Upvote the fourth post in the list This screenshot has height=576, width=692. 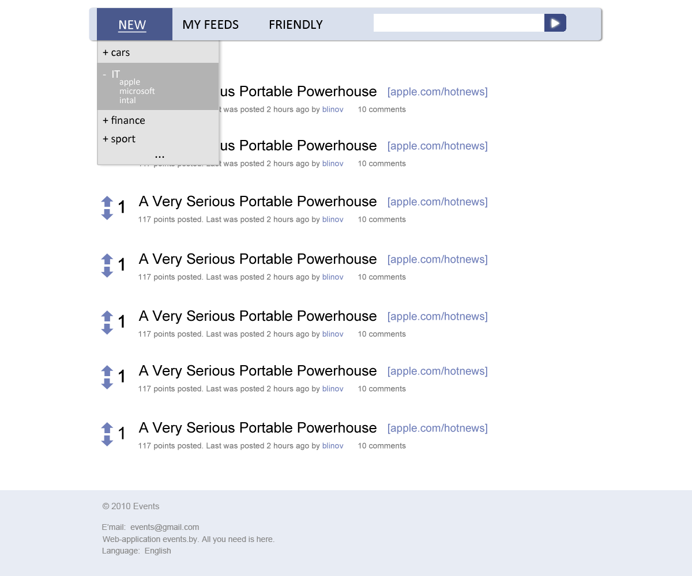click(x=107, y=259)
